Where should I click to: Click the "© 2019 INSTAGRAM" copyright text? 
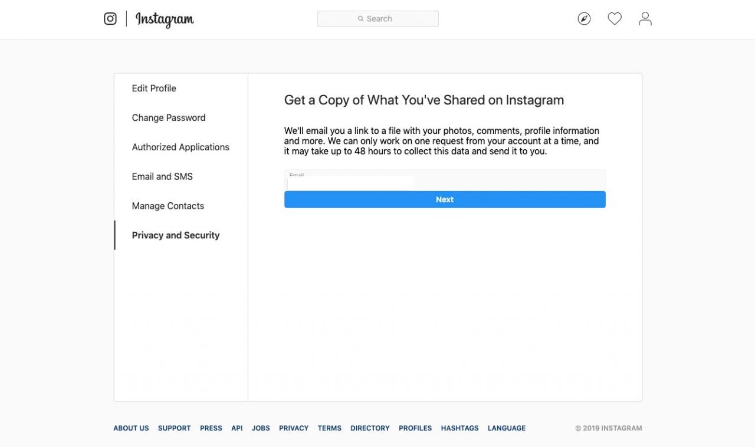[609, 428]
